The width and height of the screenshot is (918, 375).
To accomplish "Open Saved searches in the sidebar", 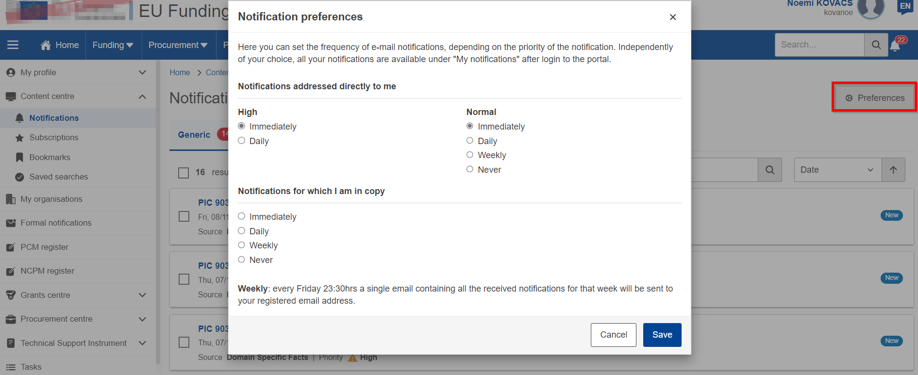I will coord(58,177).
